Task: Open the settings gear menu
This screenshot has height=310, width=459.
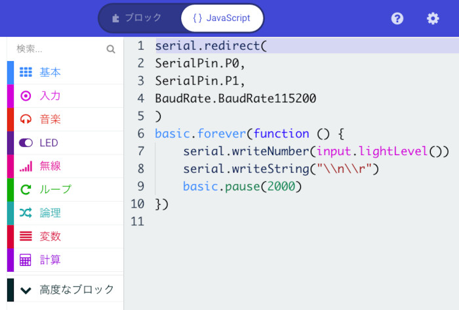Action: [433, 18]
